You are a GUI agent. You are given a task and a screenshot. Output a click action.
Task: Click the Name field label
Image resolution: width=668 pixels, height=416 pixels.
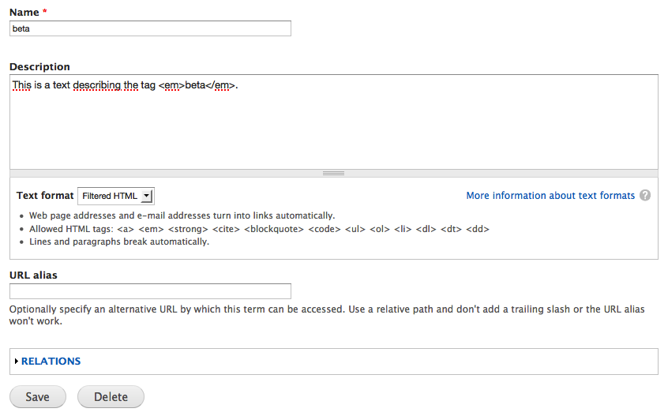(x=24, y=13)
